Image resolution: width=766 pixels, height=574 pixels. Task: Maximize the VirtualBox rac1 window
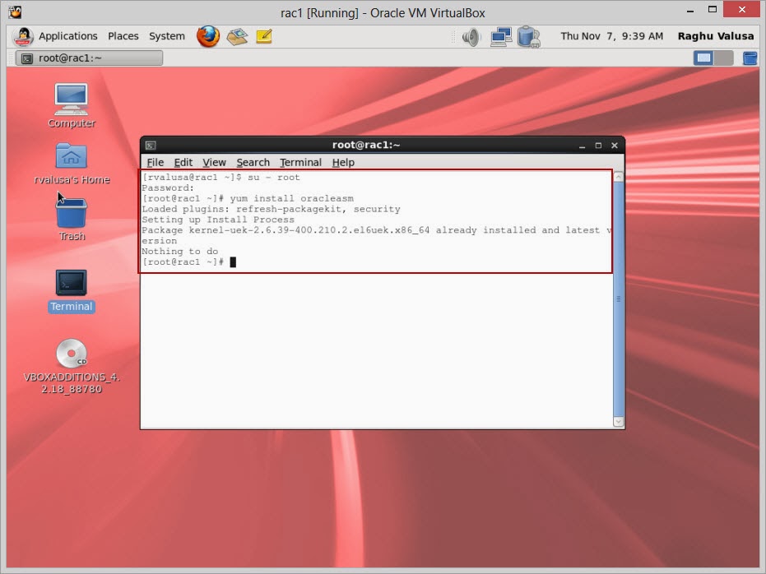pos(713,10)
